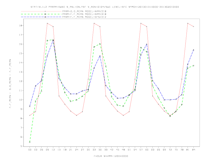Click x-axis forecast hour label 21
This screenshot has width=211, height=163.
pos(71,150)
